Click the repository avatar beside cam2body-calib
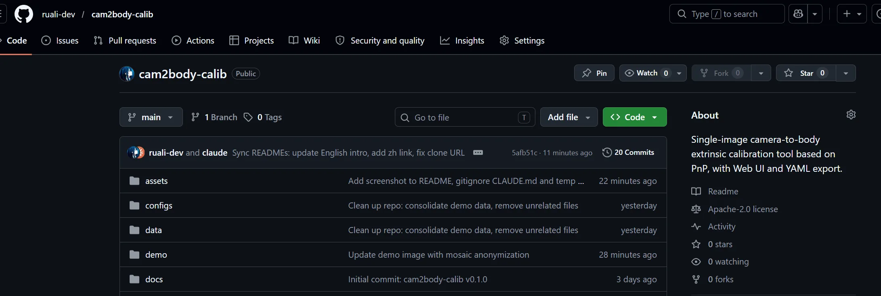881x296 pixels. coord(127,74)
